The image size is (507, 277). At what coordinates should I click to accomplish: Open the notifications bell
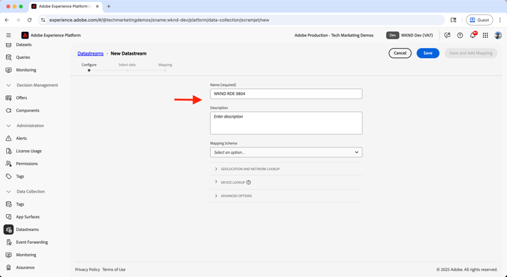(473, 35)
